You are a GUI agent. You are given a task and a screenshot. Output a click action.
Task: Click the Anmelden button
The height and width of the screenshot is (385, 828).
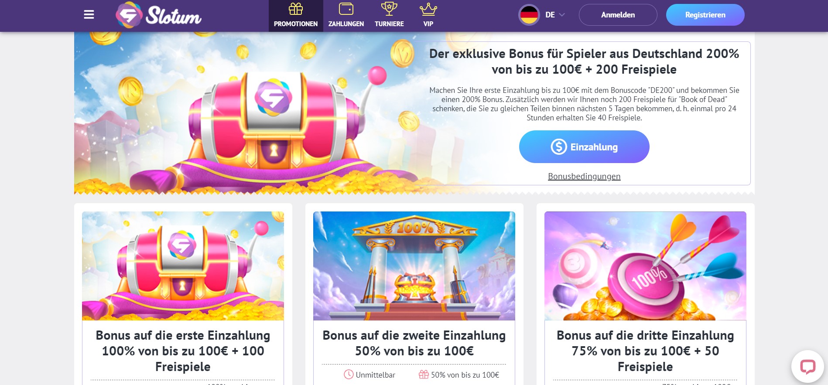(x=618, y=15)
